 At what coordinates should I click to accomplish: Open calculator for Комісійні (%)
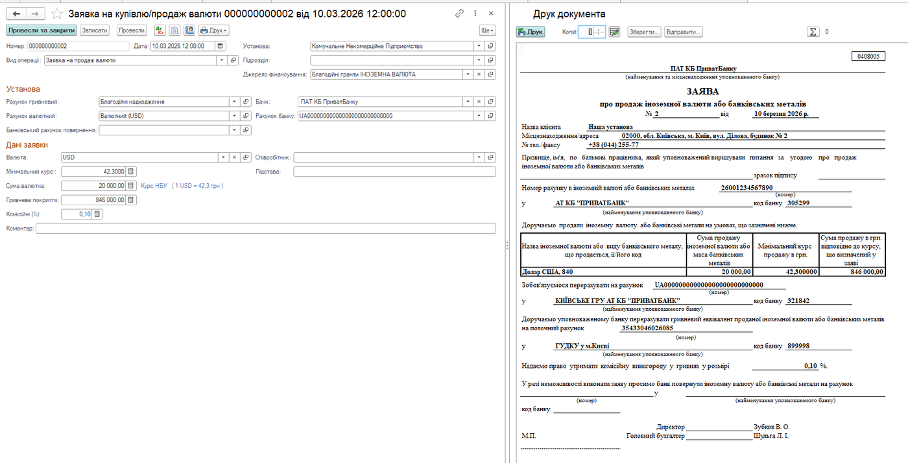pyautogui.click(x=98, y=214)
